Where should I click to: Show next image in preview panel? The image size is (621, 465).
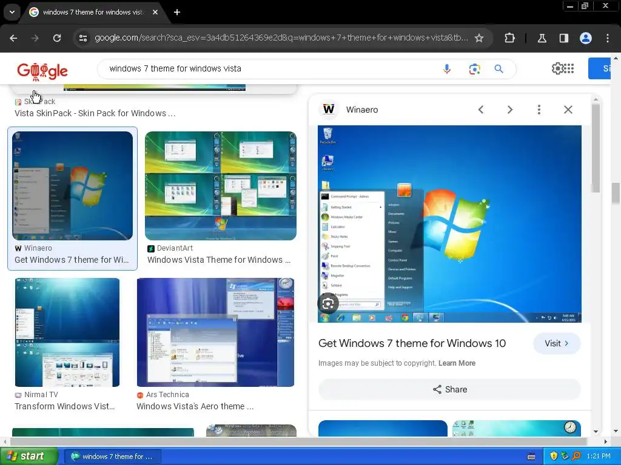click(x=510, y=110)
